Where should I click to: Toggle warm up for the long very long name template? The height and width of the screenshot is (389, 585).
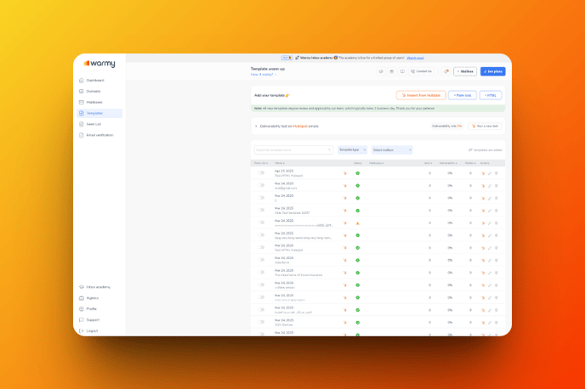(x=261, y=235)
